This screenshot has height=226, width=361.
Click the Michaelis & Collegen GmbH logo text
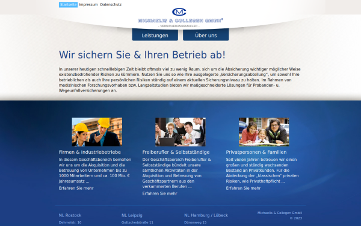(x=180, y=20)
